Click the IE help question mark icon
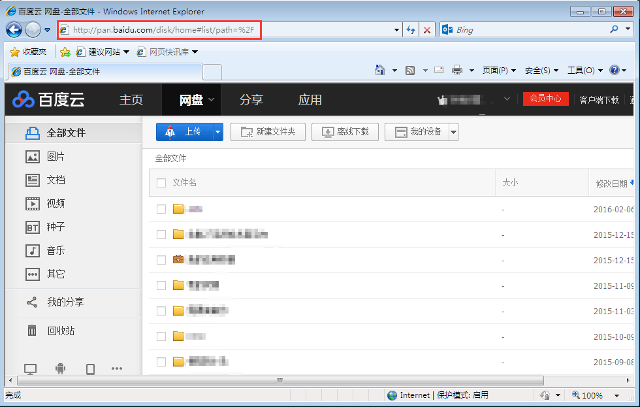This screenshot has height=407, width=640. click(x=615, y=70)
